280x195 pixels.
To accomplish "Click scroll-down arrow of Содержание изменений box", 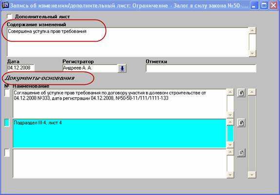I will click(252, 53).
